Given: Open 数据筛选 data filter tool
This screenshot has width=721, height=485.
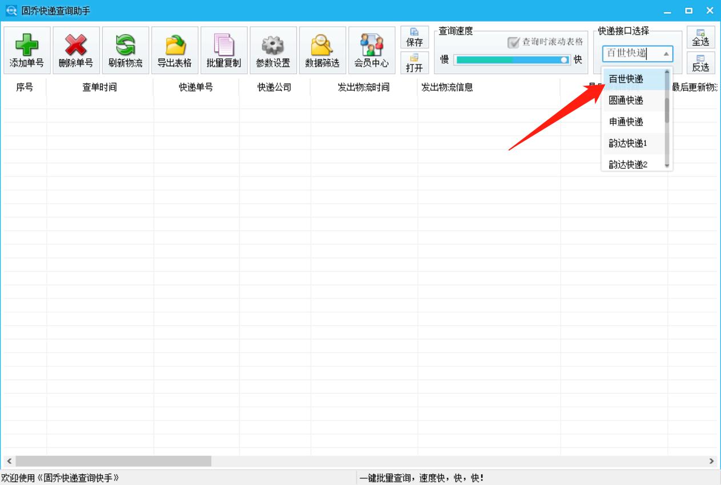Looking at the screenshot, I should click(323, 50).
